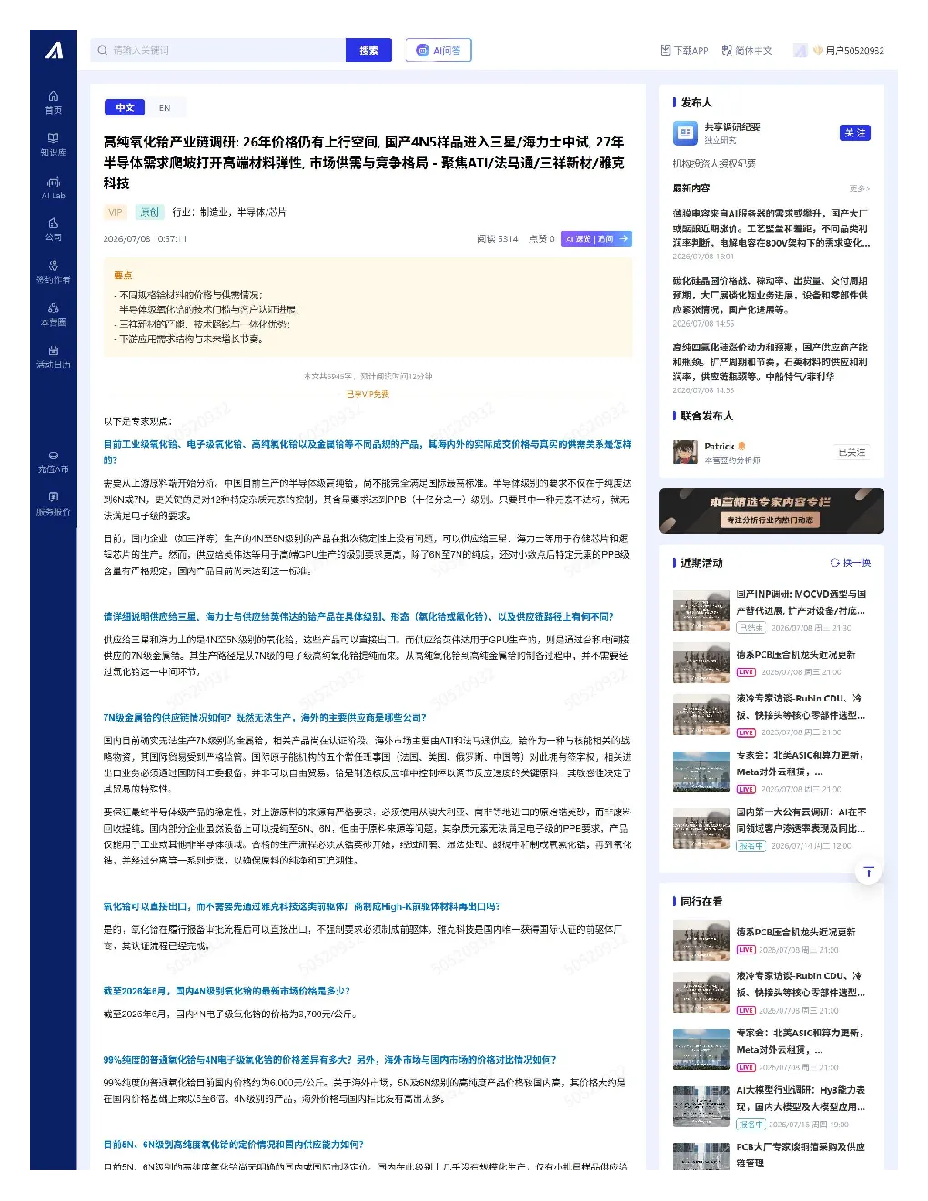Click the 下载APP download icon

click(x=665, y=50)
